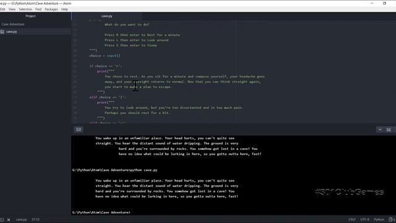The image size is (396, 223).
Task: Click the cave.py file name in status bar
Action: click(22, 219)
